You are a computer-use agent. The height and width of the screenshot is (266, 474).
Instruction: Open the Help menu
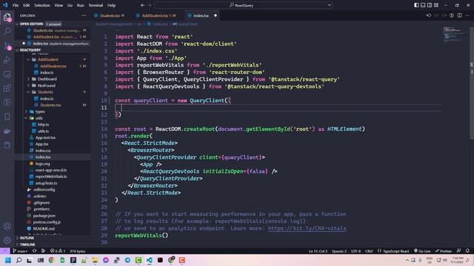tap(112, 5)
